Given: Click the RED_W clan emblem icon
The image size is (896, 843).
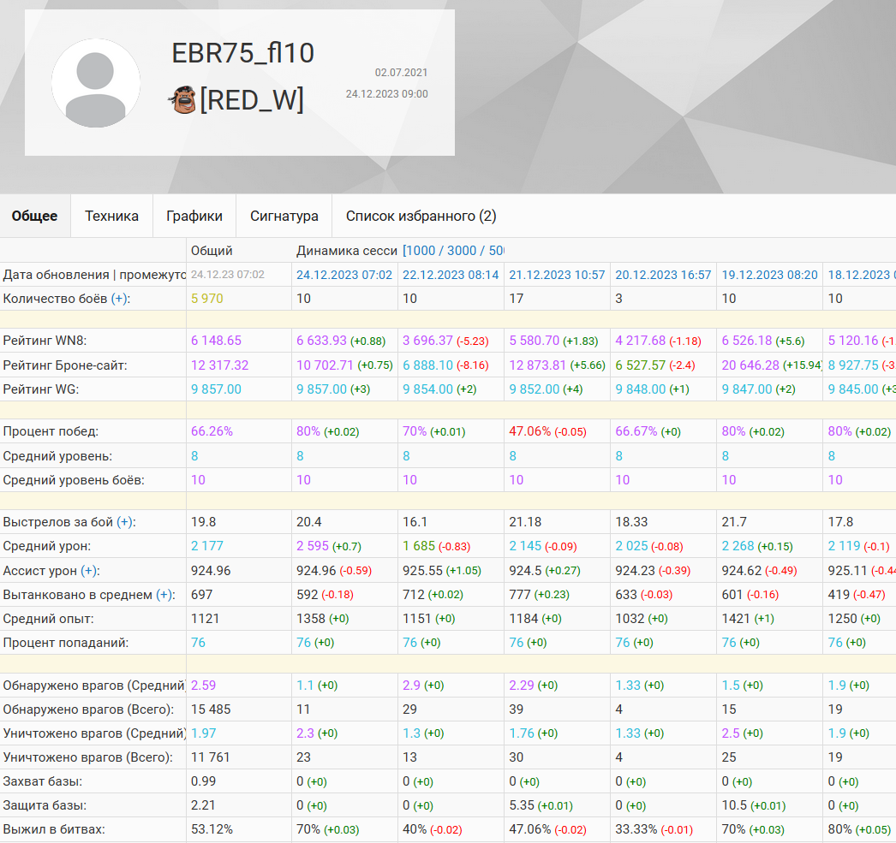Looking at the screenshot, I should [x=182, y=100].
